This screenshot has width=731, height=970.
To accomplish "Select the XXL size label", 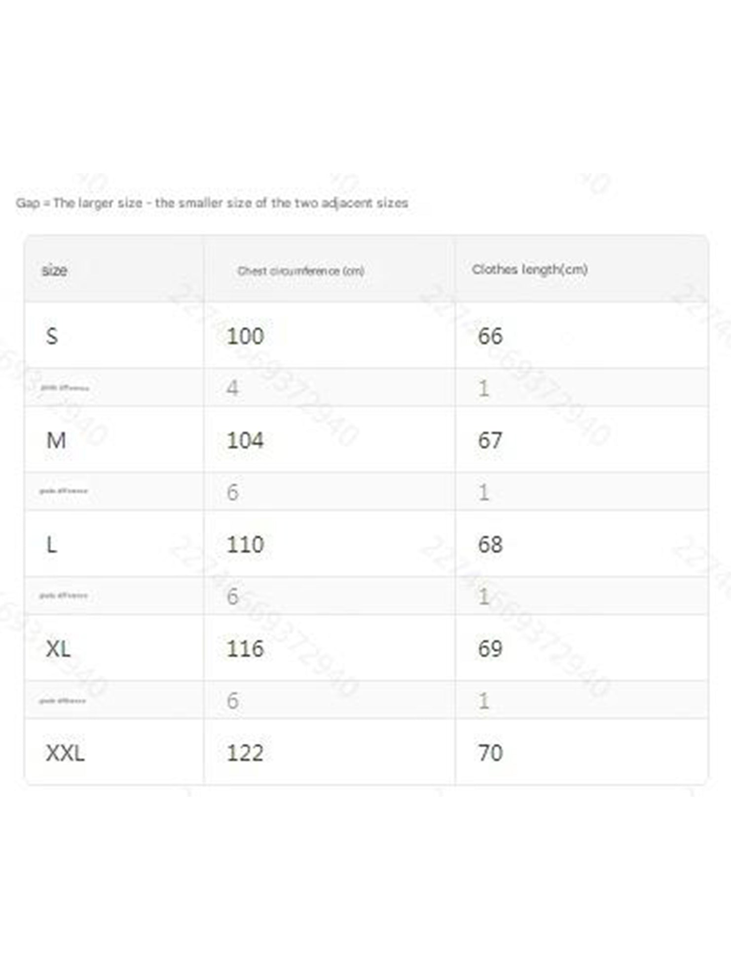I will coord(65,753).
